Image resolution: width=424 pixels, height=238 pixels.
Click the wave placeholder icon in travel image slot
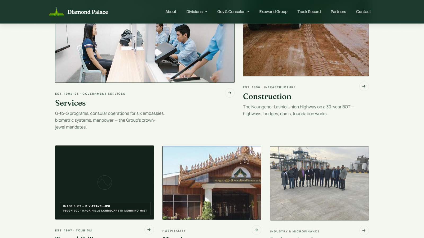click(105, 182)
